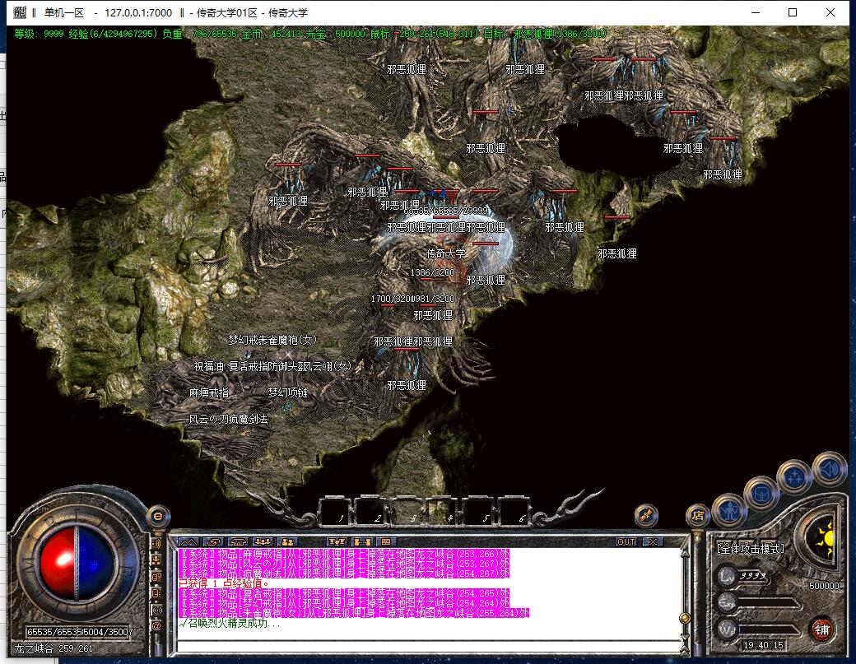
Task: Toggle the broadcast channel icon
Action: pyautogui.click(x=156, y=610)
